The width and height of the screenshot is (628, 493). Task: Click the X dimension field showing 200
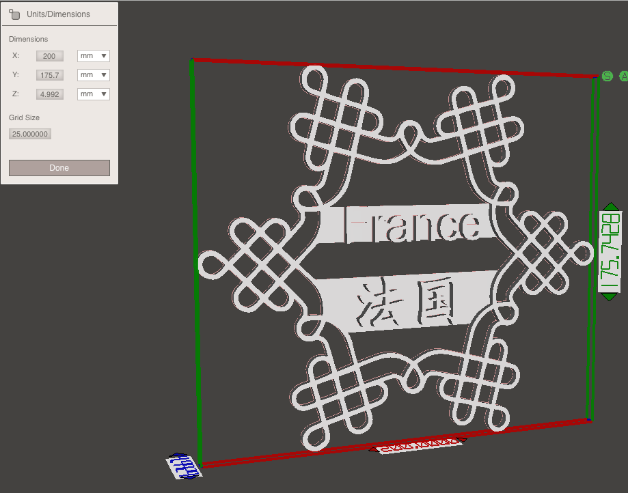tap(50, 56)
